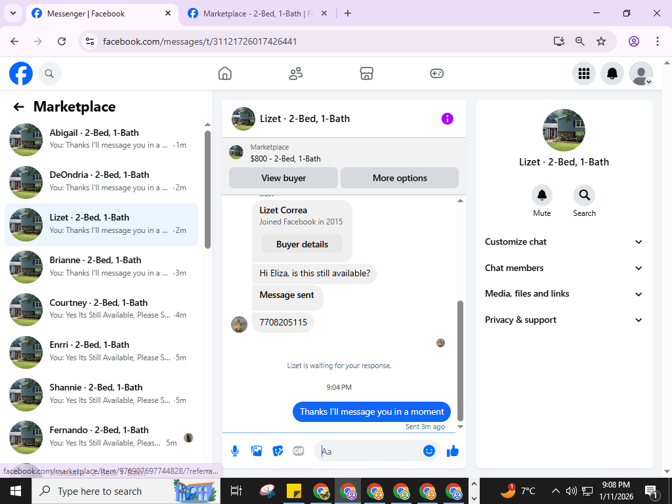Image resolution: width=672 pixels, height=504 pixels.
Task: Open Courtney · 2-Bed, 1-Bath conversation
Action: click(102, 310)
